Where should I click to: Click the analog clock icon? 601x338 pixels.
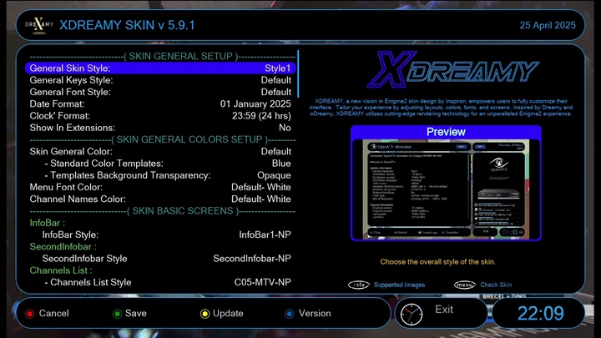(412, 315)
